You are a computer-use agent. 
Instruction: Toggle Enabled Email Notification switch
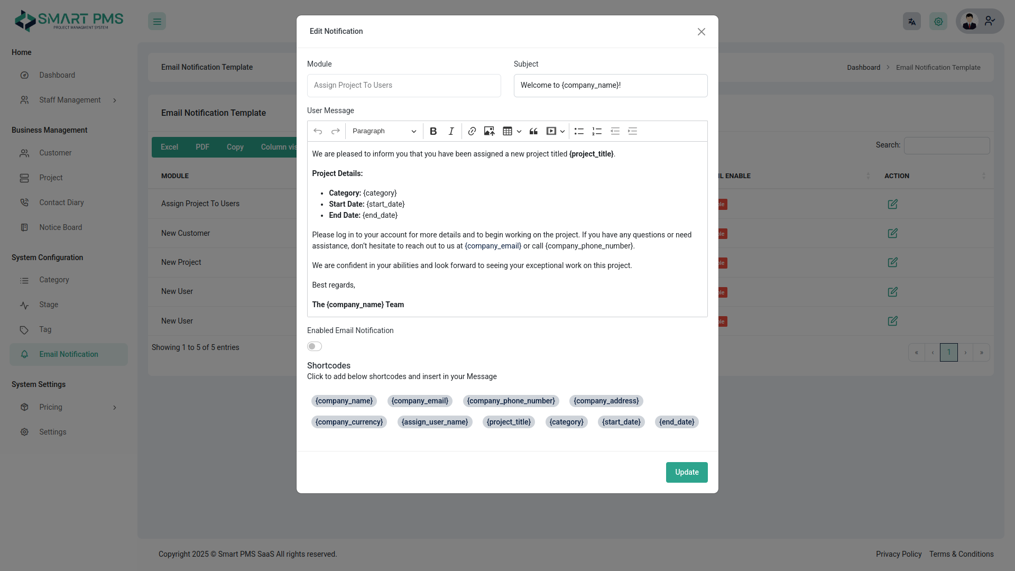315,346
